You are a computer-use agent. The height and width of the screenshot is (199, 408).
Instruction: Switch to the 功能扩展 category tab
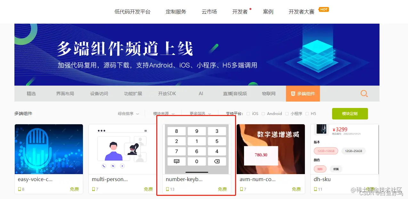133,94
